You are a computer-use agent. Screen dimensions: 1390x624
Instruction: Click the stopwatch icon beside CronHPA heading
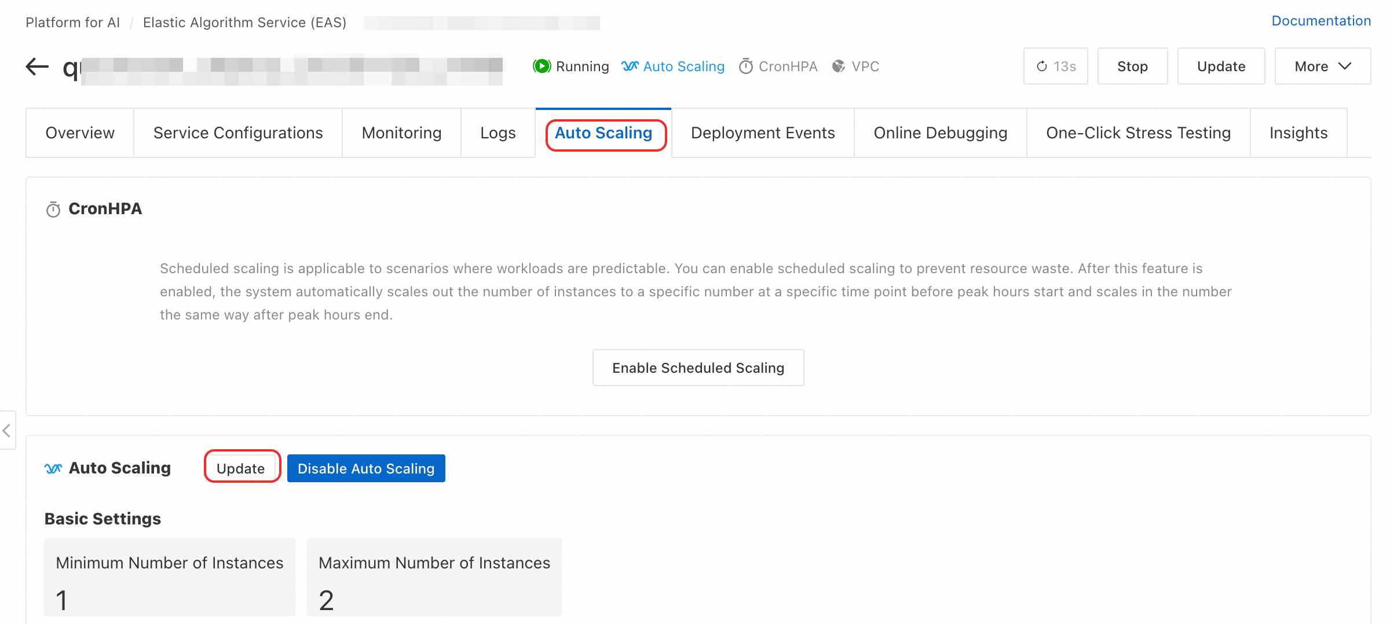pyautogui.click(x=53, y=209)
